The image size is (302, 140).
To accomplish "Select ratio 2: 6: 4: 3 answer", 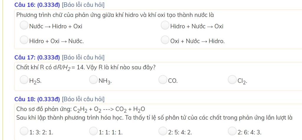I will click(x=232, y=131).
